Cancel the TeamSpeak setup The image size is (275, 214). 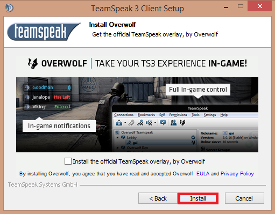click(244, 198)
